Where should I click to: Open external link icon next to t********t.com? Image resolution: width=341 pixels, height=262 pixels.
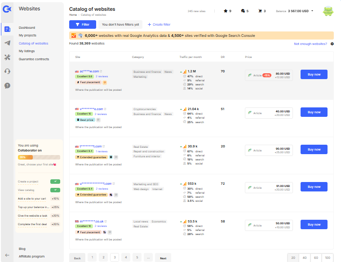[x=103, y=146]
